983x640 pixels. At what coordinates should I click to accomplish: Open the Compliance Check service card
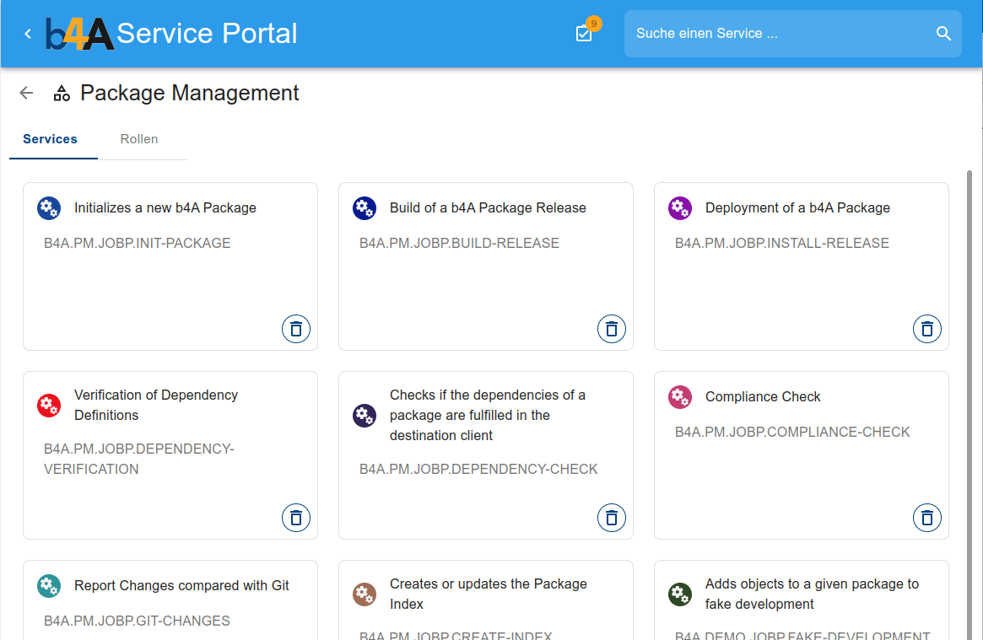point(763,397)
